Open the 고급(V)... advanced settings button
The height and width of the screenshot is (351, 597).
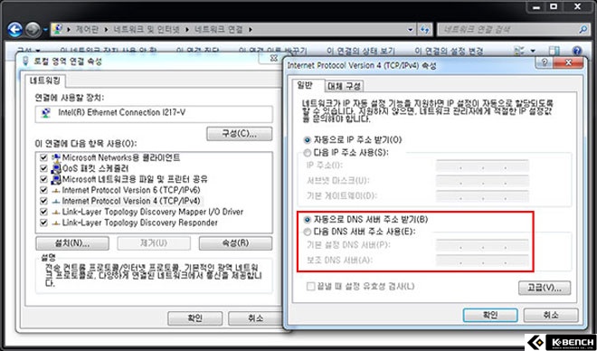(x=545, y=288)
